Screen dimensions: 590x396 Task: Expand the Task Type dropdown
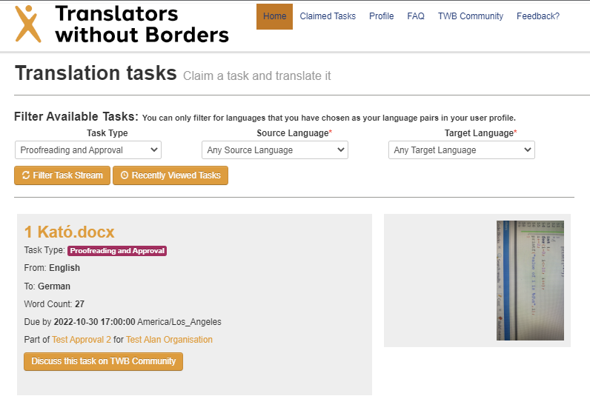pyautogui.click(x=88, y=150)
